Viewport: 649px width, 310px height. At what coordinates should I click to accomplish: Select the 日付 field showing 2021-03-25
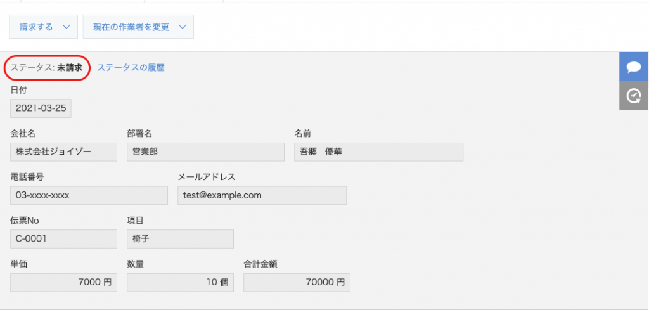(x=41, y=108)
